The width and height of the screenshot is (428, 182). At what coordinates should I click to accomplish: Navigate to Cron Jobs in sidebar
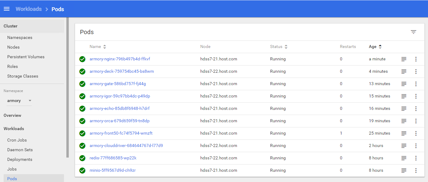pos(17,140)
